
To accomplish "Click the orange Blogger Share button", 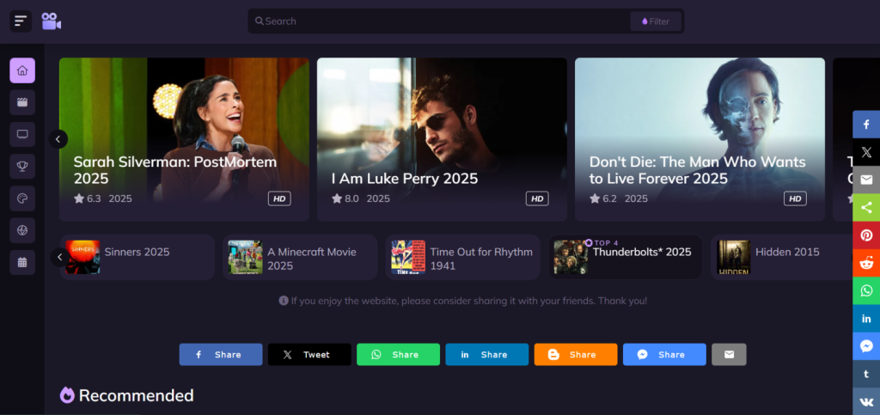I will tap(575, 355).
